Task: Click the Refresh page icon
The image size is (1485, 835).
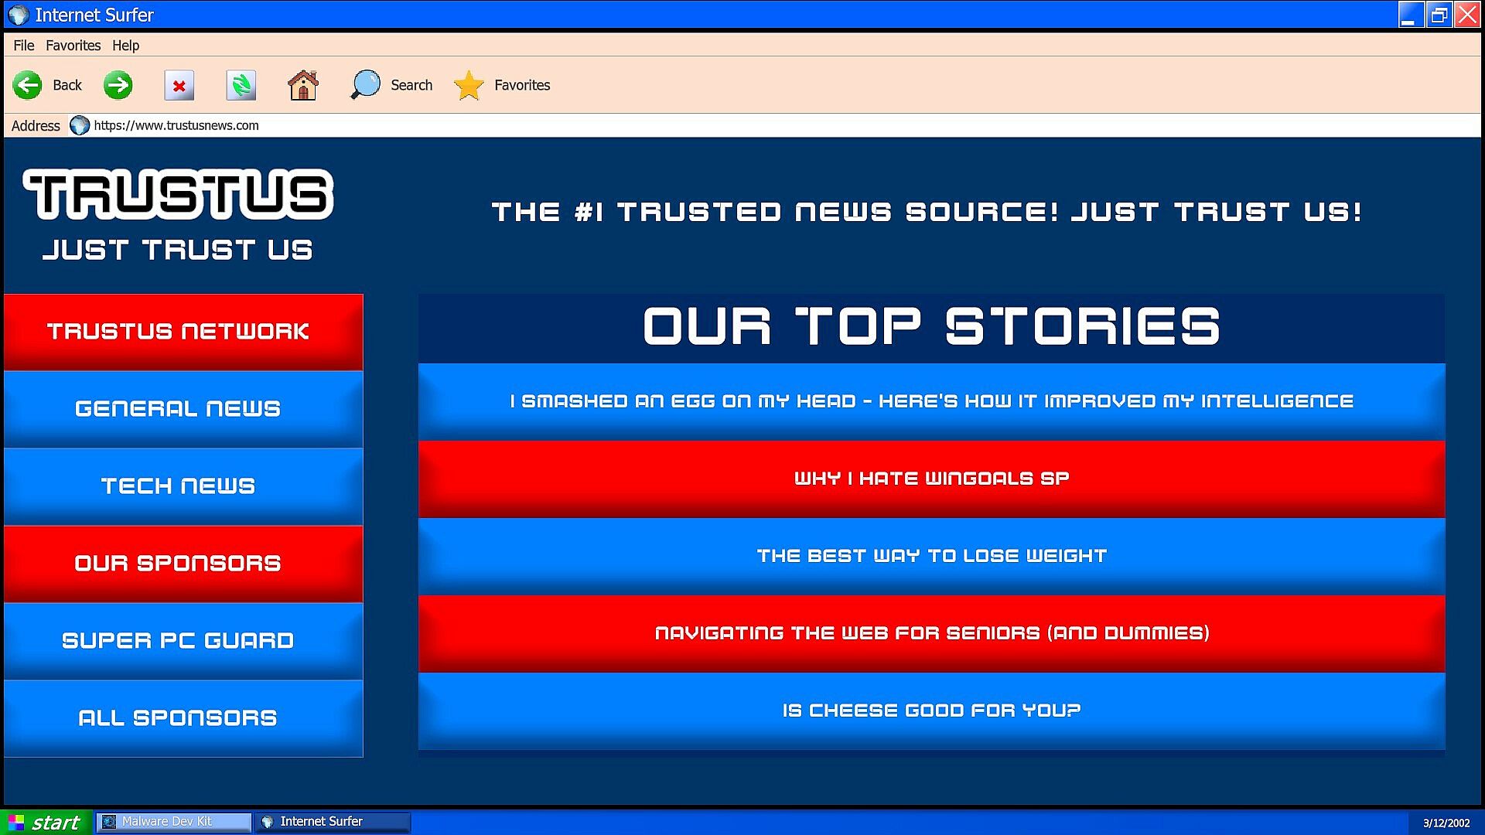Action: click(x=241, y=85)
